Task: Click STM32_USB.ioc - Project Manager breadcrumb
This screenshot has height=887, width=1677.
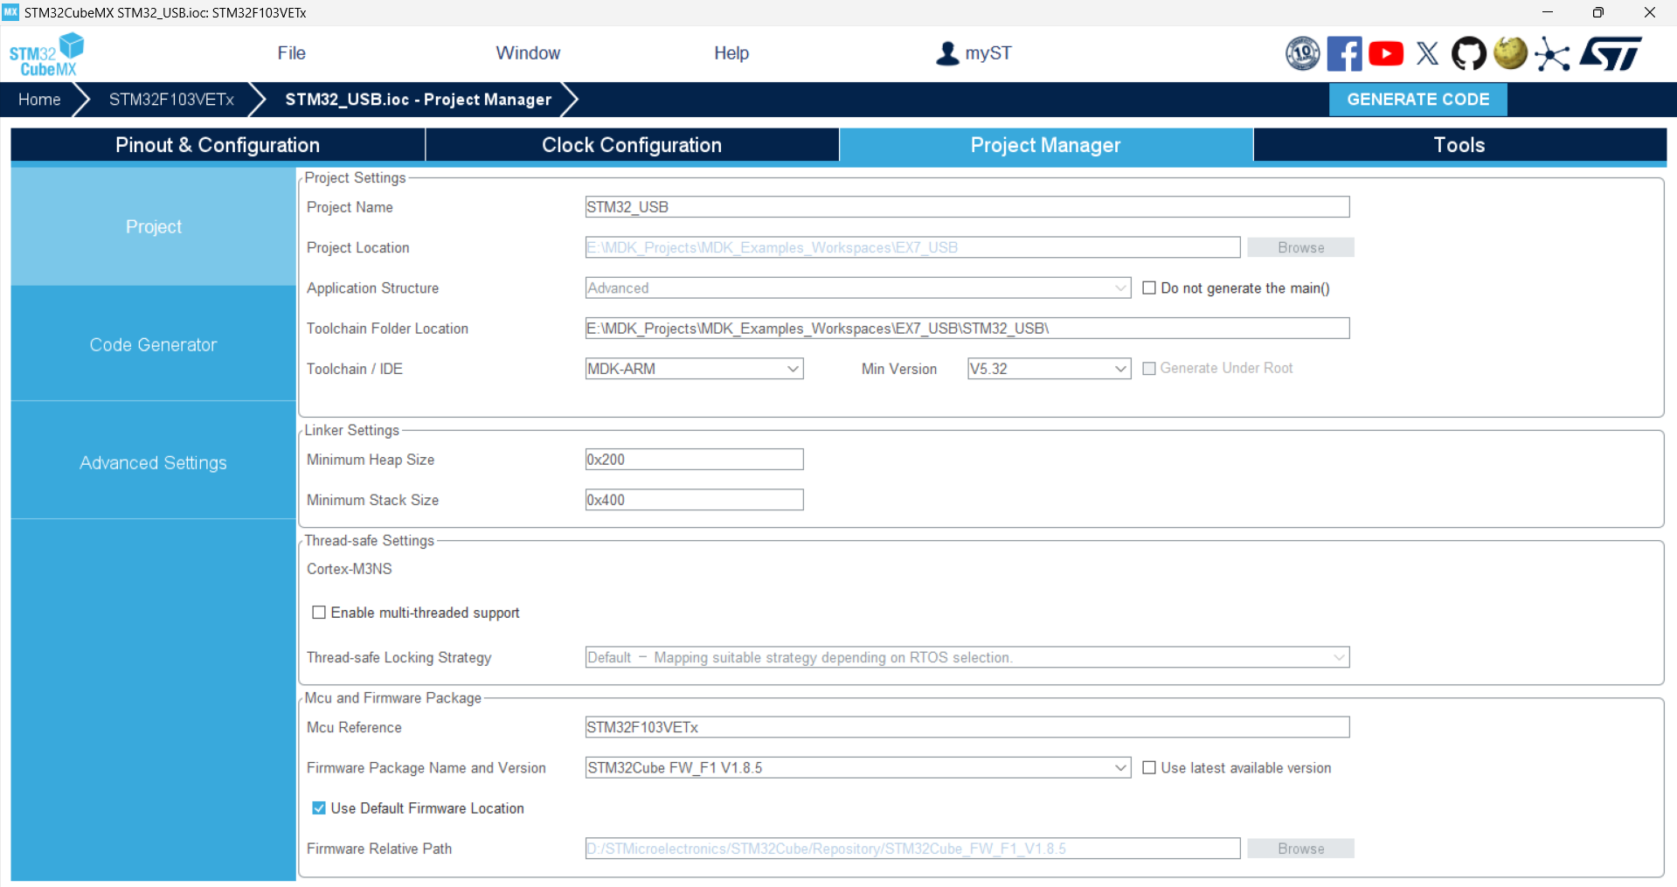Action: [418, 100]
